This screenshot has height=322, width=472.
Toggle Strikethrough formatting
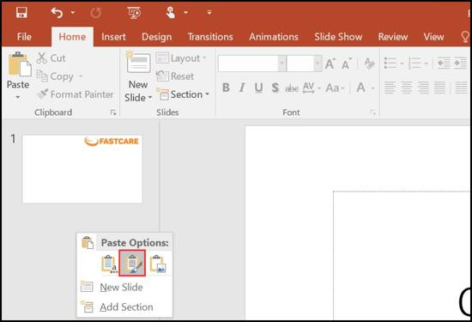(292, 88)
